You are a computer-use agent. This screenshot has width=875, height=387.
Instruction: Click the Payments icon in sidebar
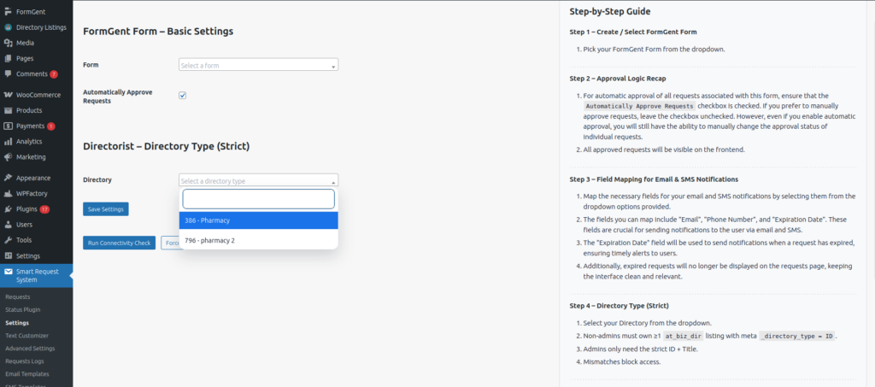8,126
